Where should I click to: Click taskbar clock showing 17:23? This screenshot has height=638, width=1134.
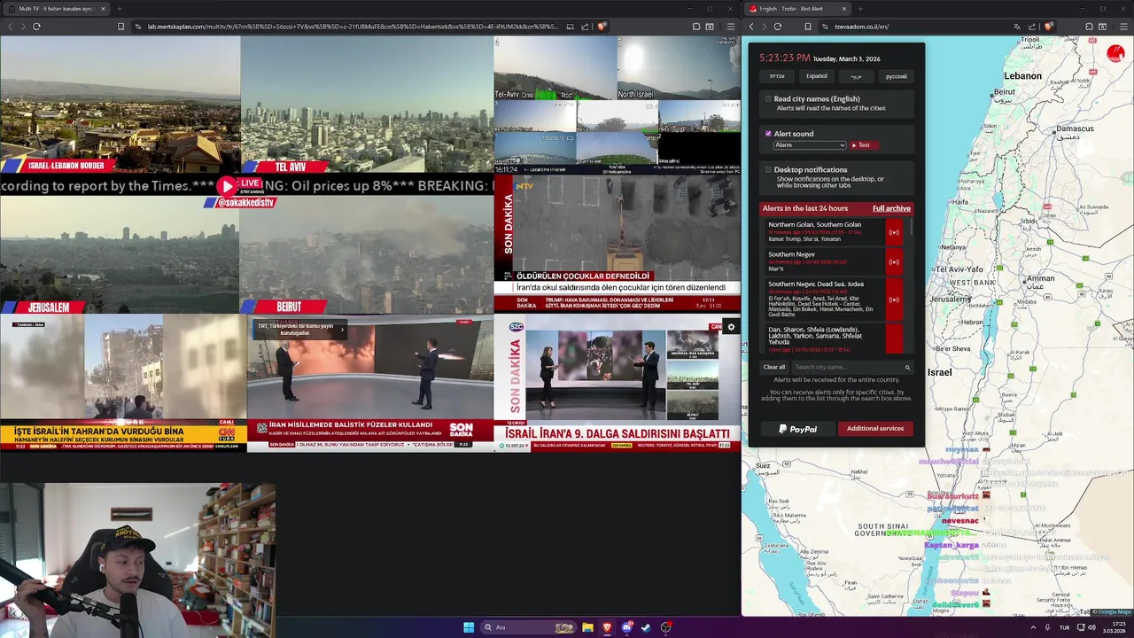1114,627
